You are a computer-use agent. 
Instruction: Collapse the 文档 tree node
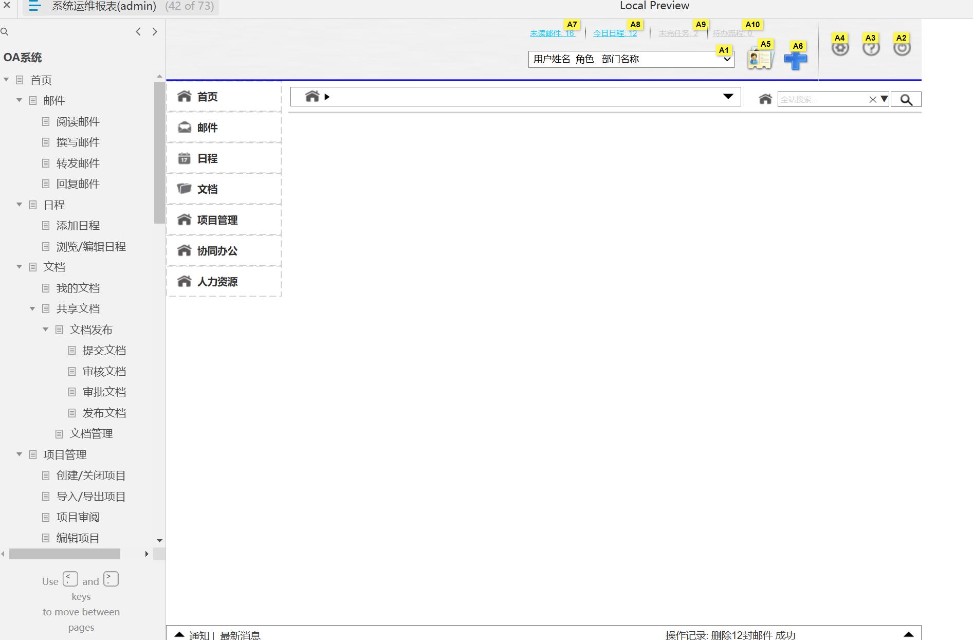click(19, 267)
